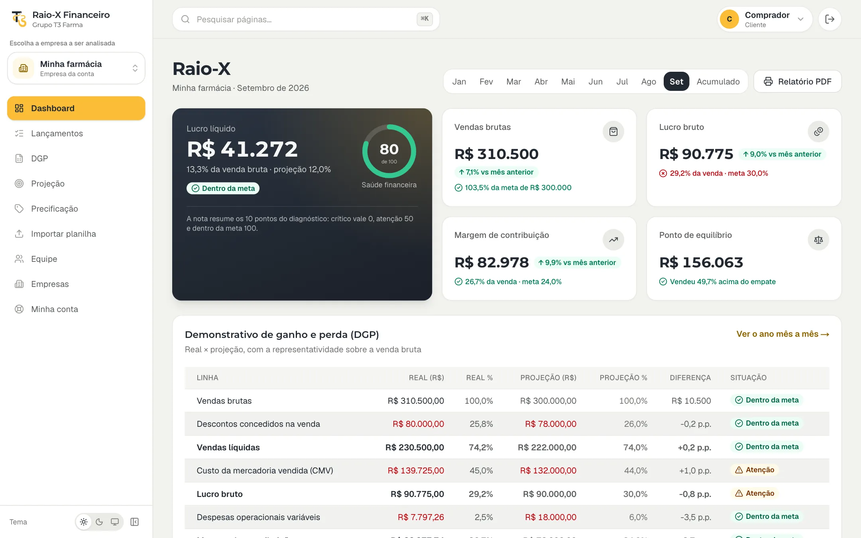
Task: Open Importar planilha
Action: [76, 234]
